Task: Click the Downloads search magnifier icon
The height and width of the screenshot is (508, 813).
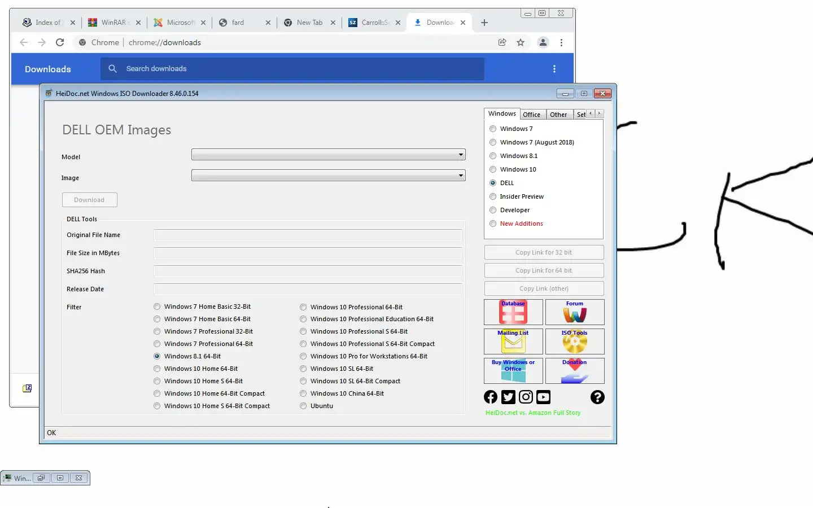Action: click(112, 69)
